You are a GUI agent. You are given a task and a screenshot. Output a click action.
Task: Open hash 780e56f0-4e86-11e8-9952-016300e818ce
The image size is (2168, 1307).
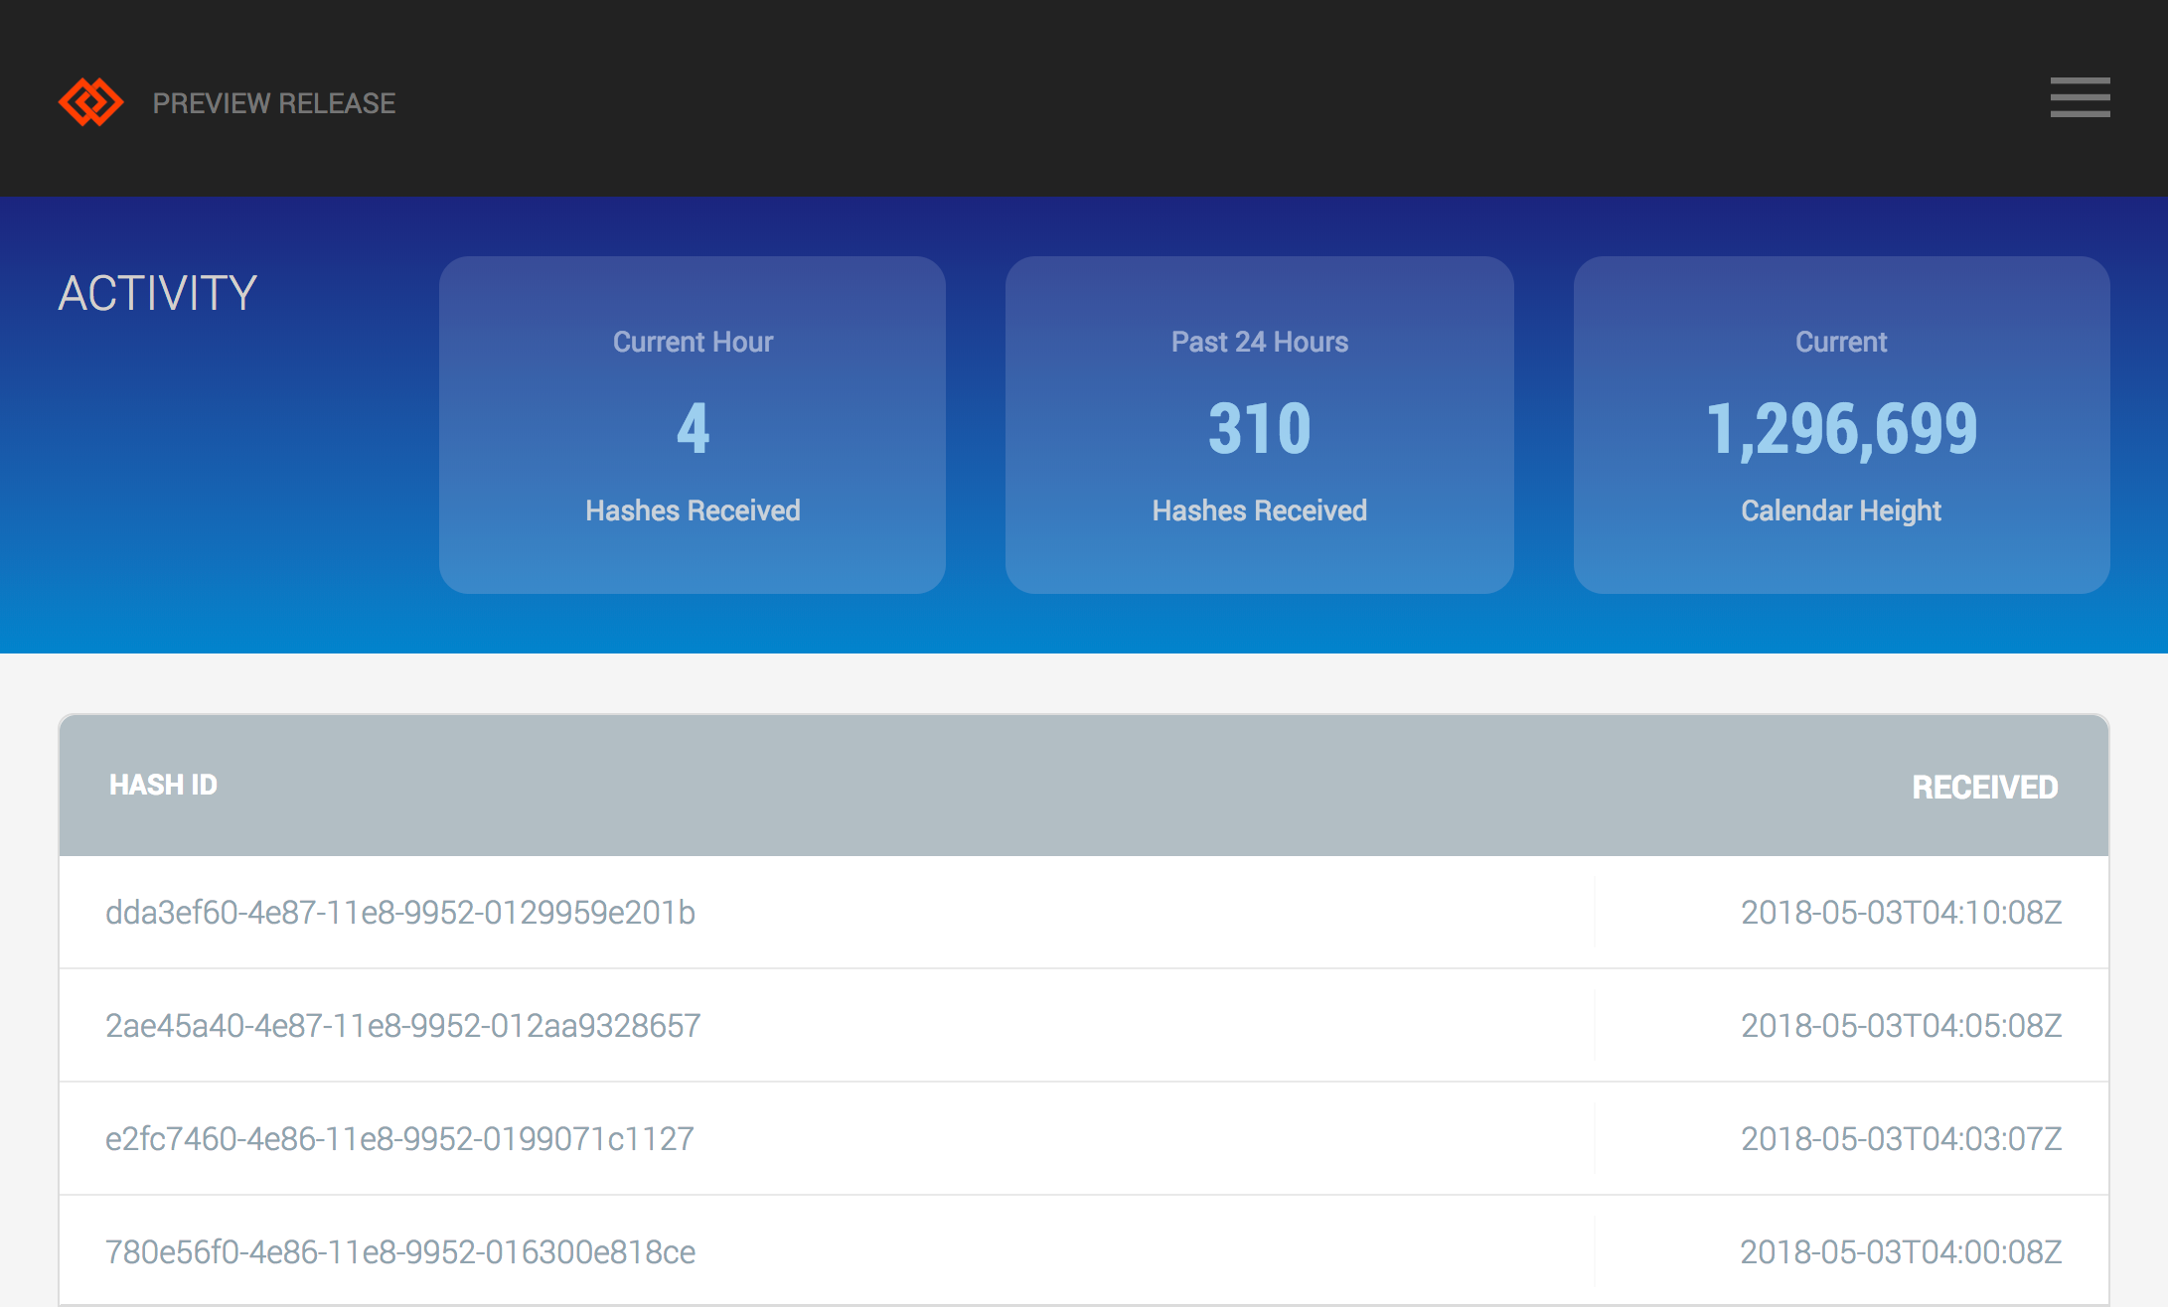400,1252
